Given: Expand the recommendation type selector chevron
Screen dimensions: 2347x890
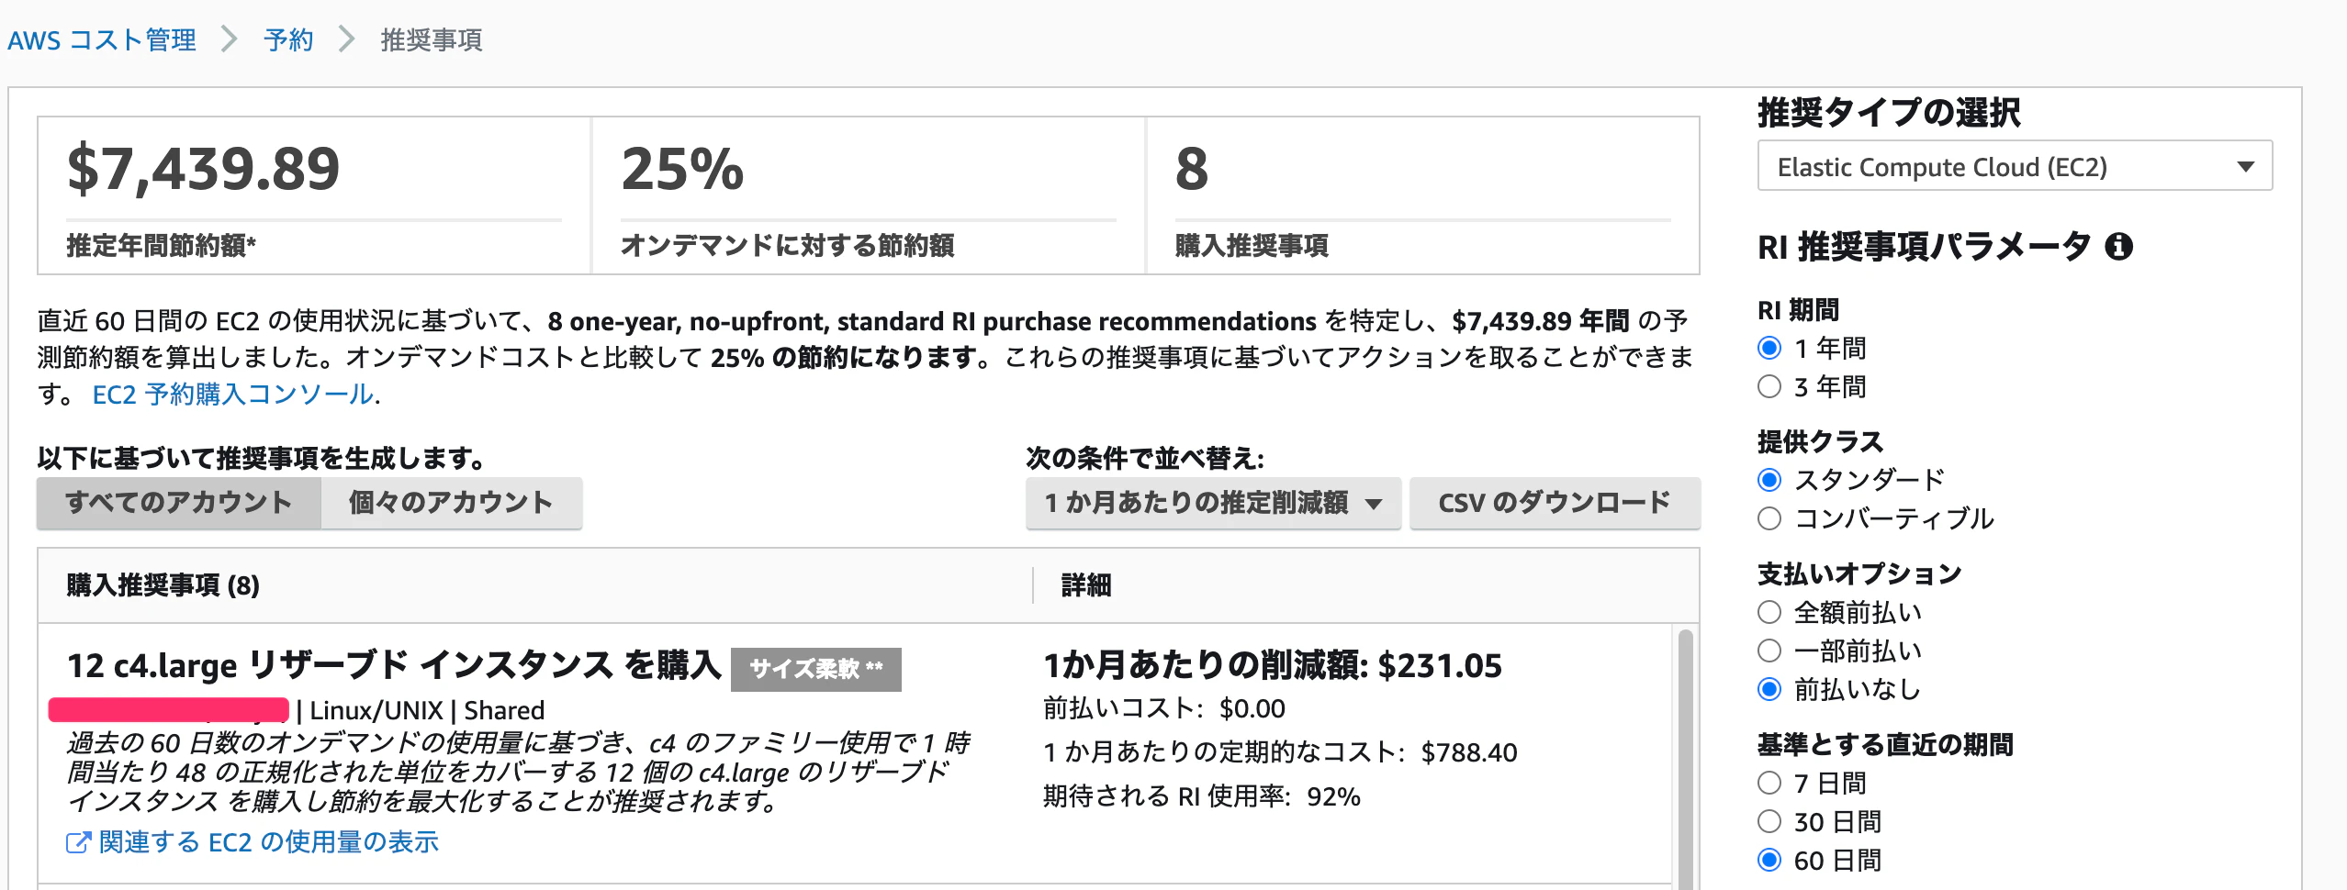Looking at the screenshot, I should (x=2244, y=166).
